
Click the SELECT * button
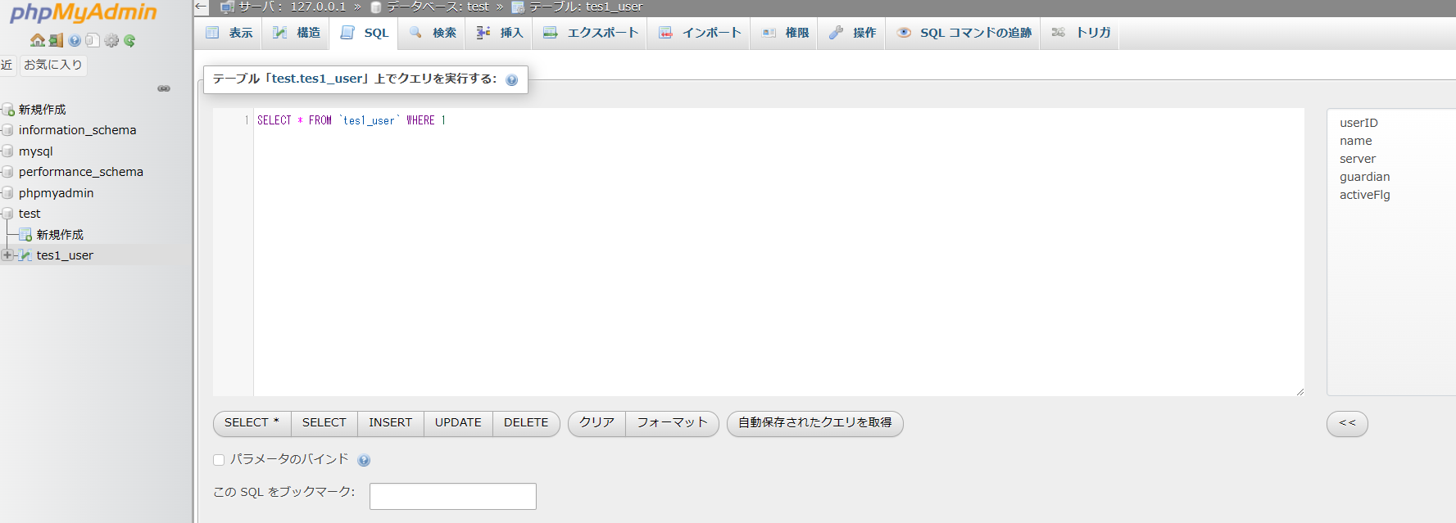[x=252, y=423]
